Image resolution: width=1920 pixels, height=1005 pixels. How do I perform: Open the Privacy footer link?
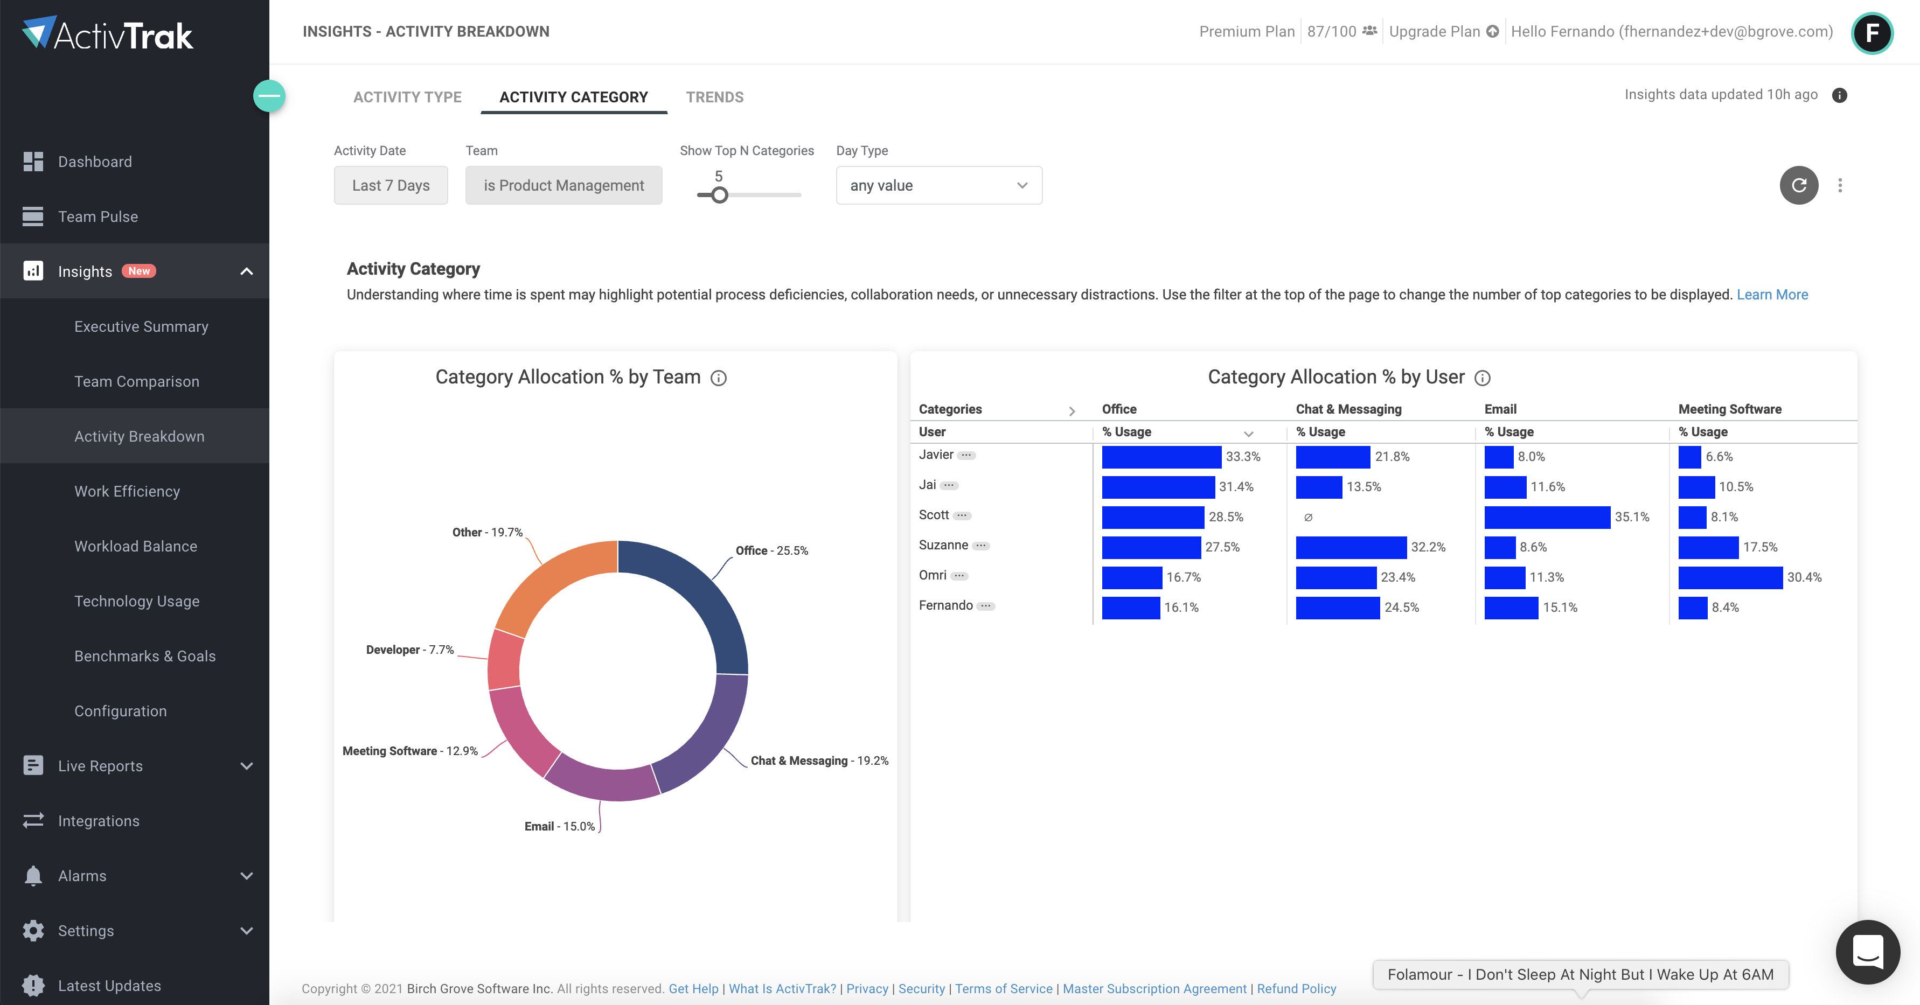[x=867, y=989]
